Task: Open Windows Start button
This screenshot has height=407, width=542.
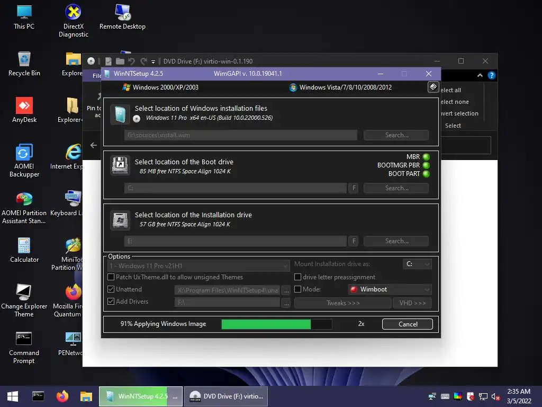Action: click(x=13, y=396)
